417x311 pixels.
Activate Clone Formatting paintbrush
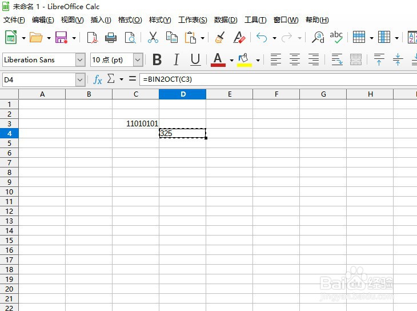pyautogui.click(x=220, y=38)
